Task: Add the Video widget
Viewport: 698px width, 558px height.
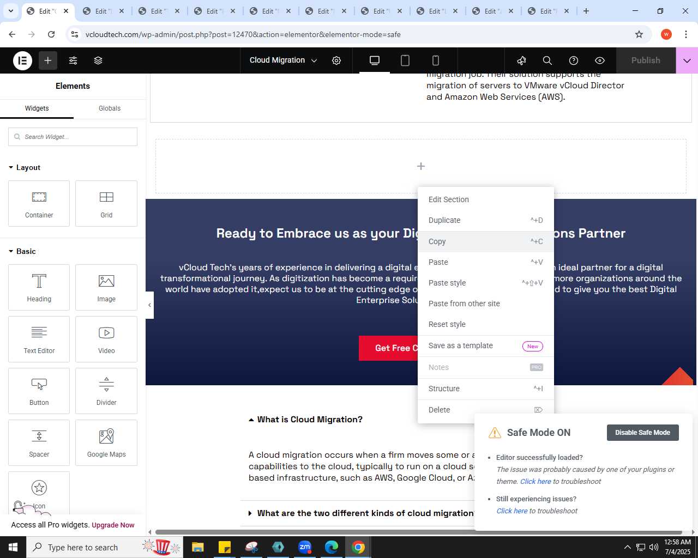Action: coord(106,339)
